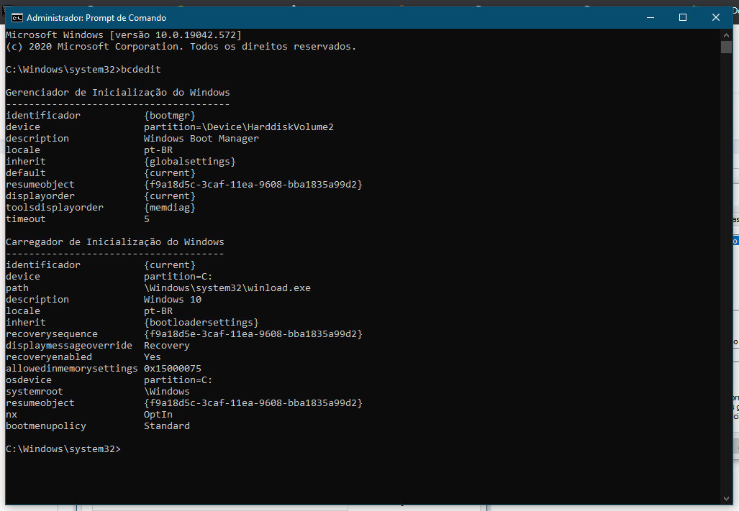
Task: Click the '0x15000075' value
Action: (173, 369)
